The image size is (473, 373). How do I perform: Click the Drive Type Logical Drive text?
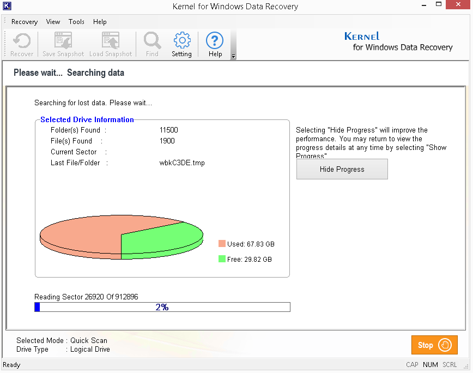coord(63,350)
